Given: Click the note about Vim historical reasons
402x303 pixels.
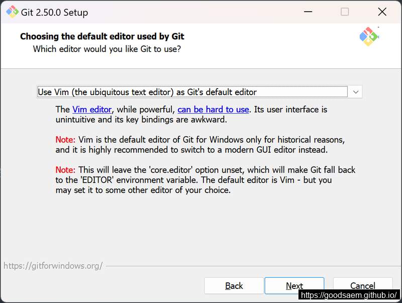Looking at the screenshot, I should 200,144.
